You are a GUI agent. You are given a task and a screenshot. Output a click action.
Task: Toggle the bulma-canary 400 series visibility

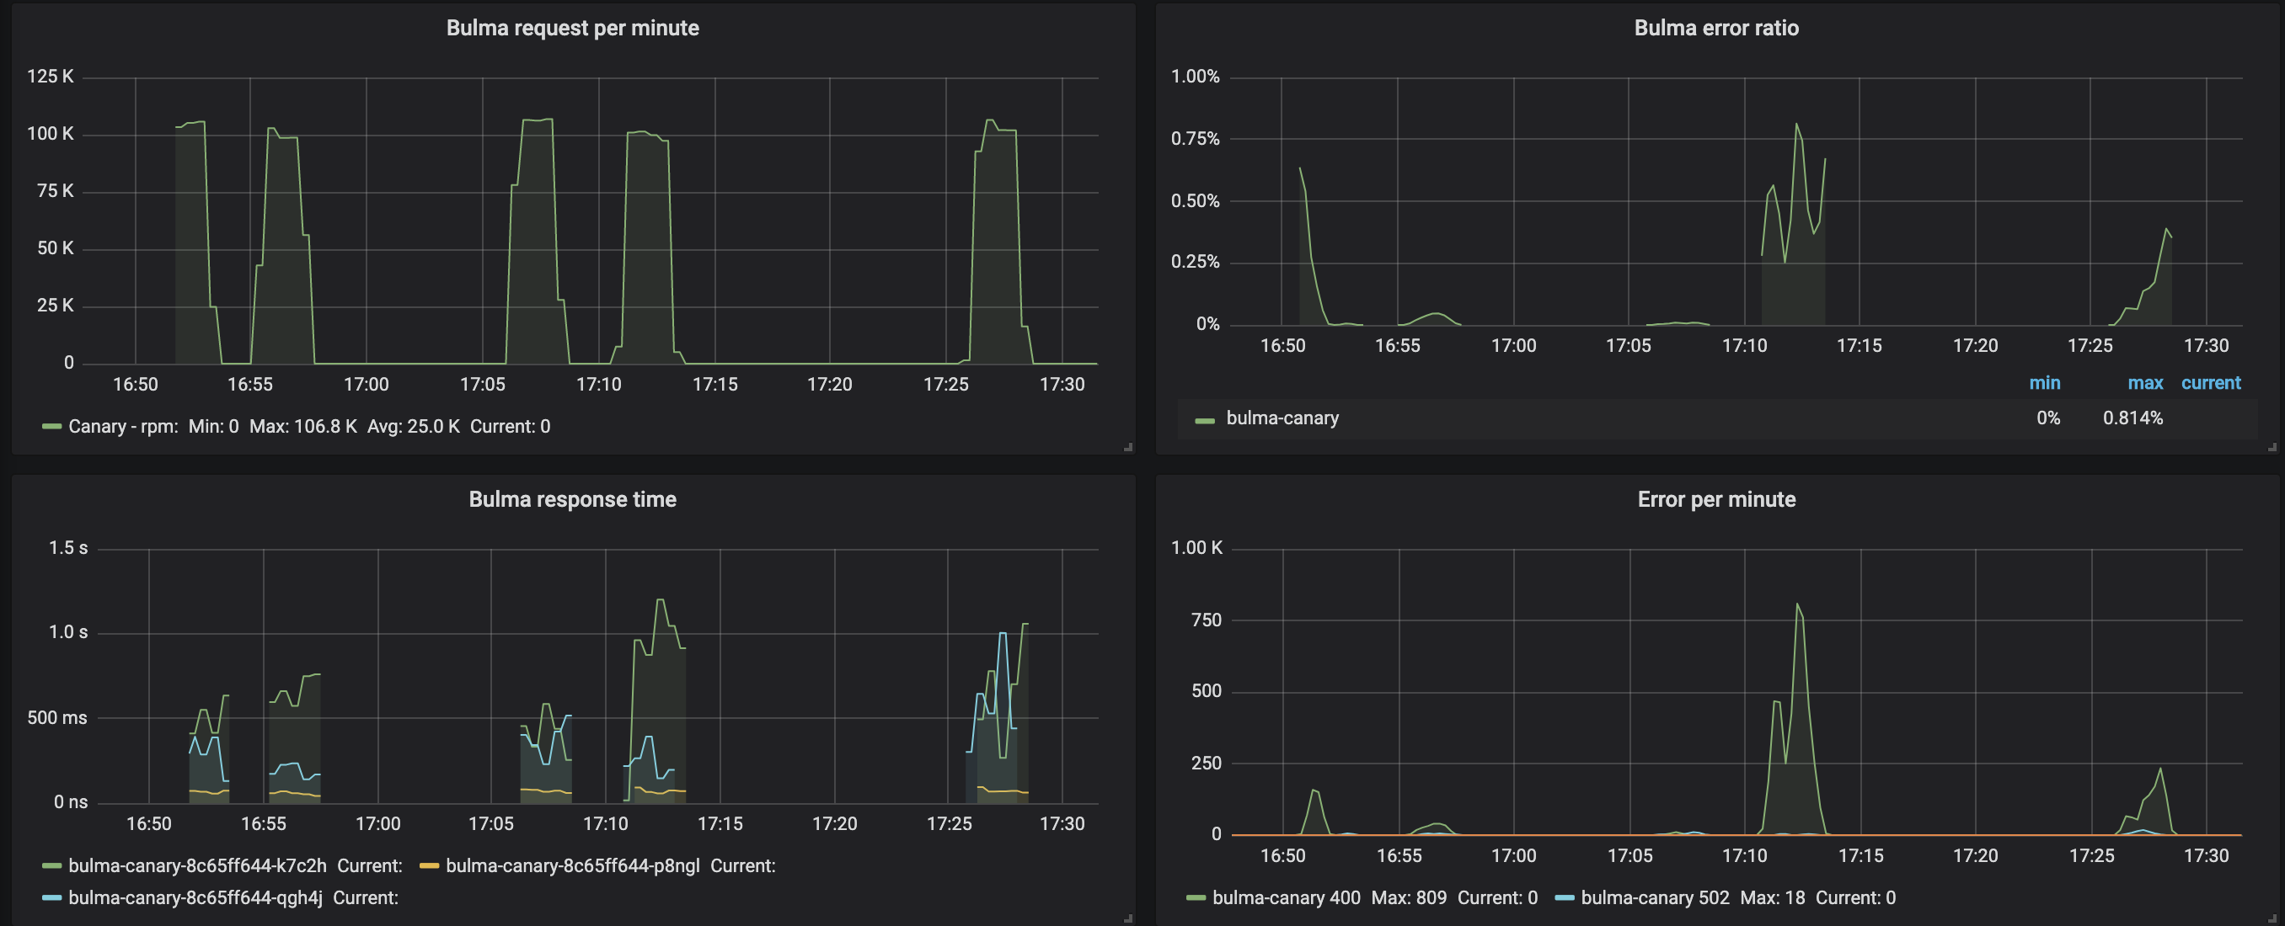[1286, 897]
